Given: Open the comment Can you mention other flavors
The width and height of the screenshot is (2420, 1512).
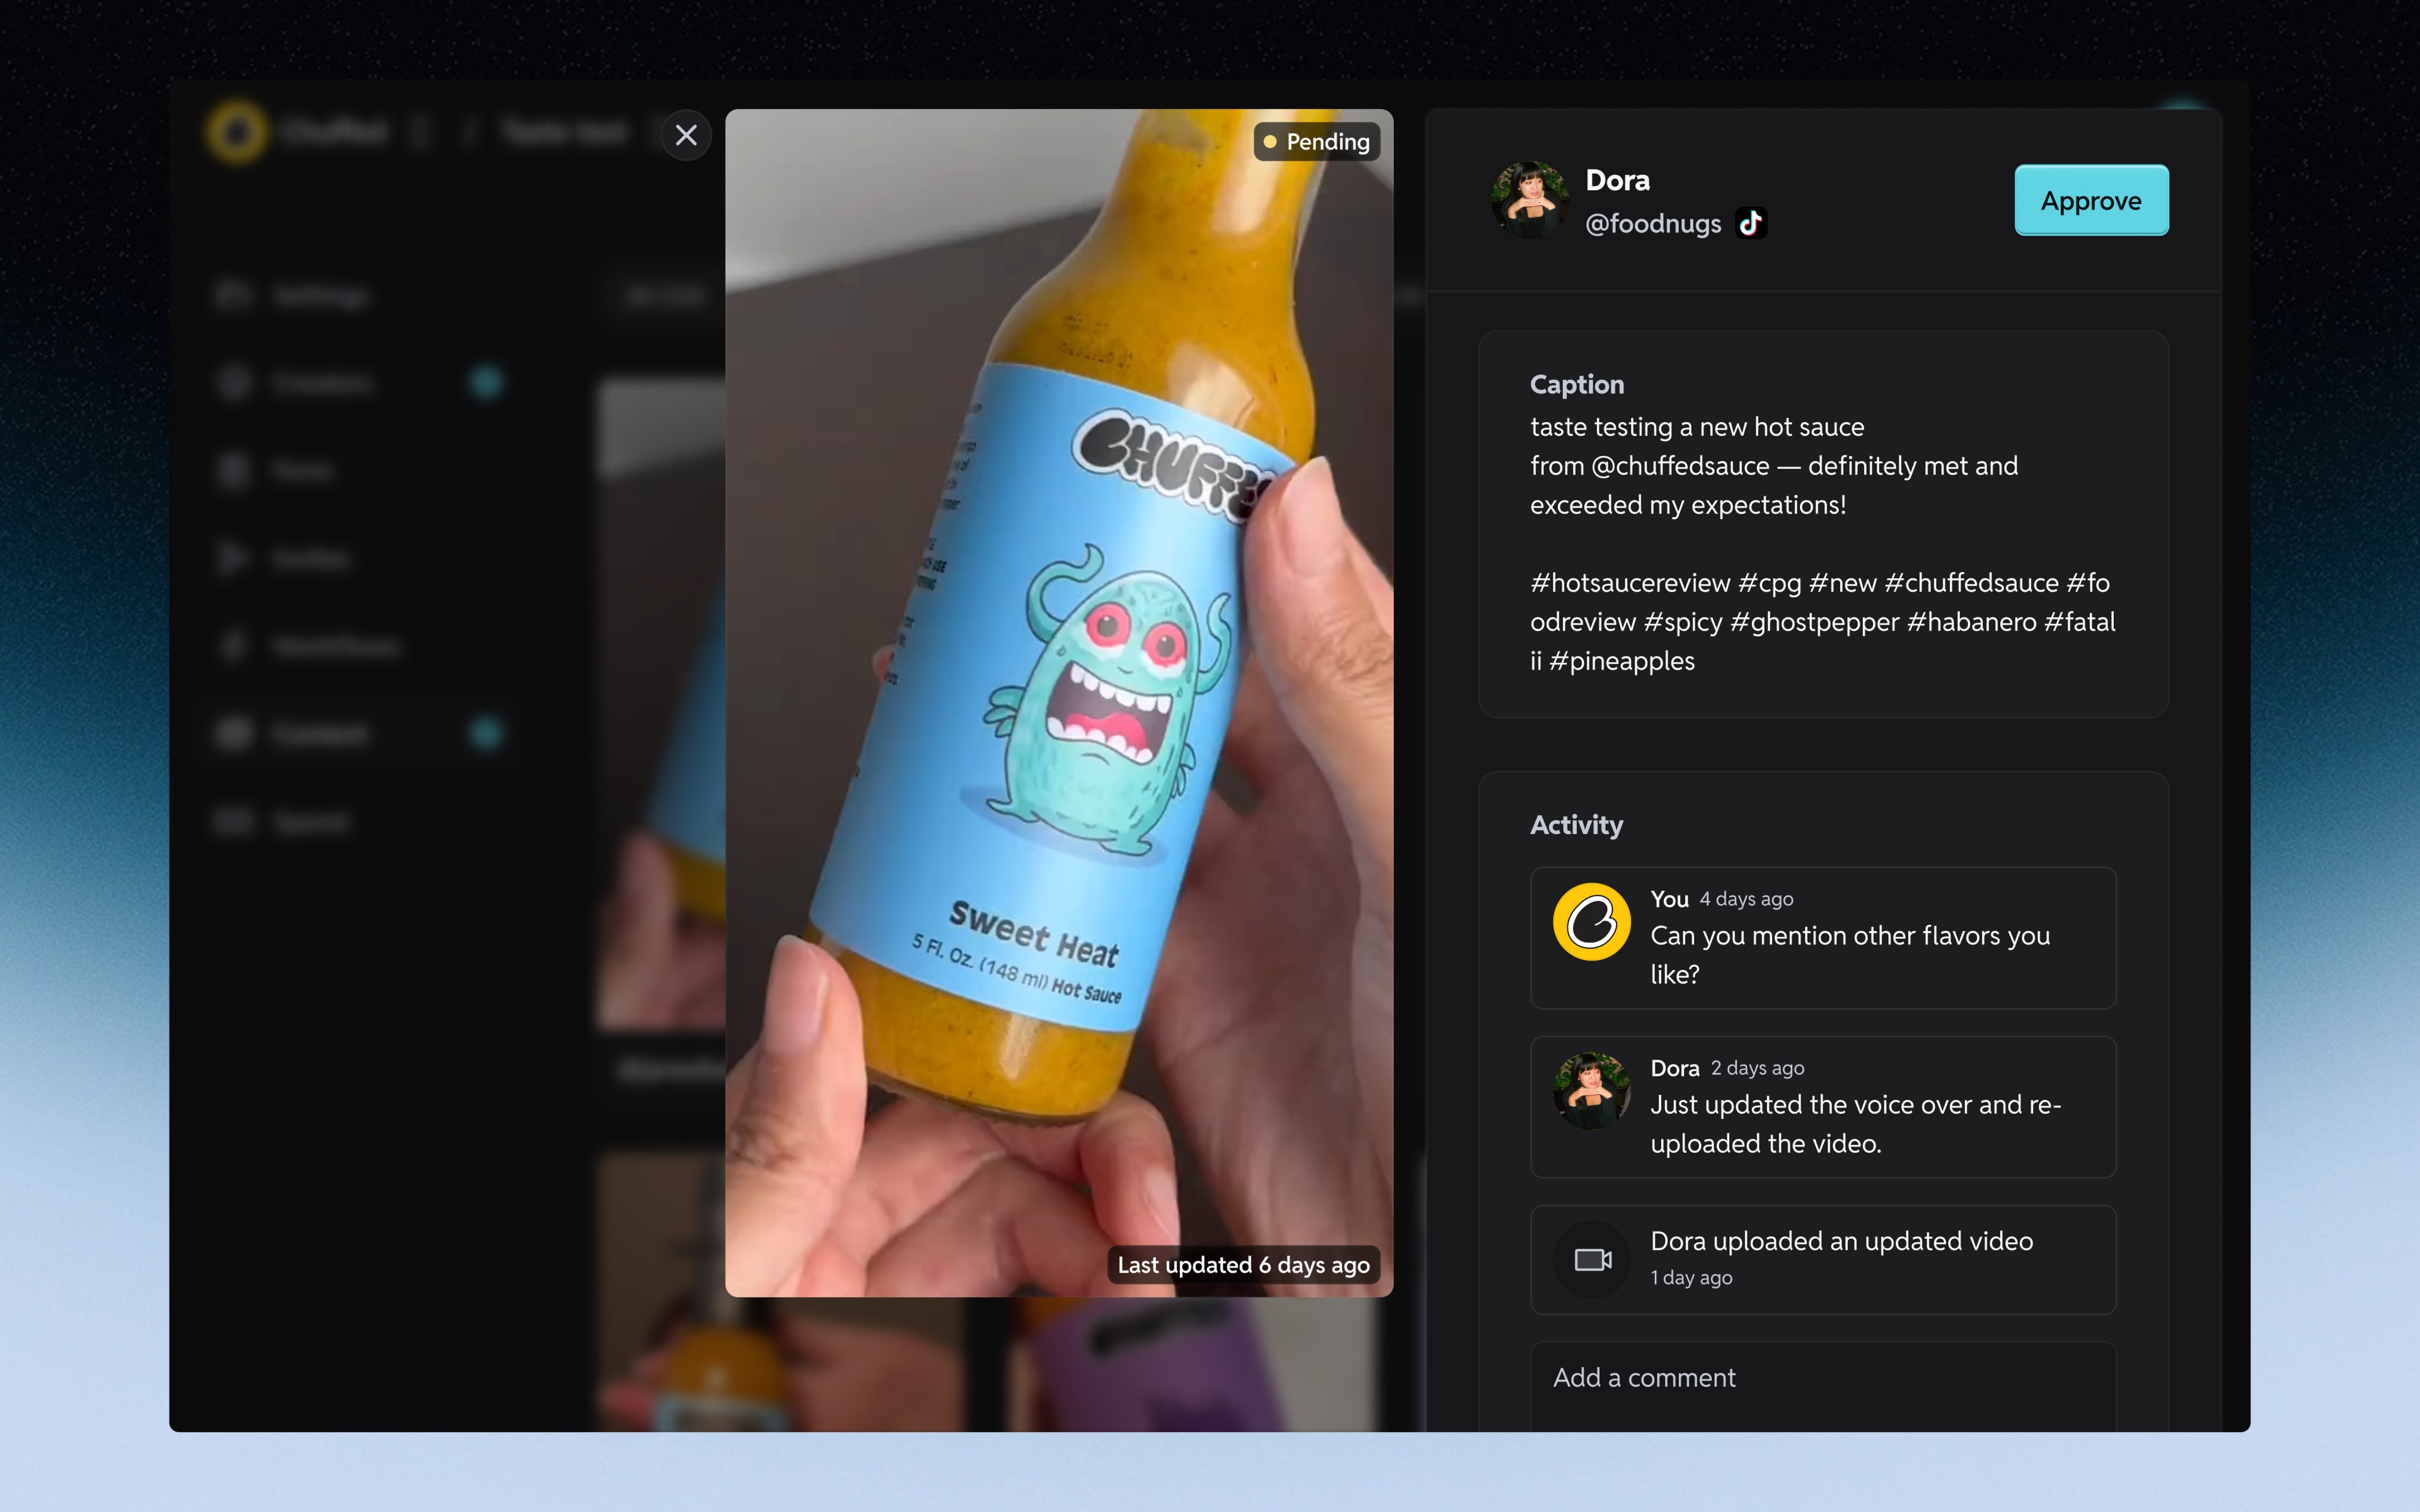Looking at the screenshot, I should 1822,938.
